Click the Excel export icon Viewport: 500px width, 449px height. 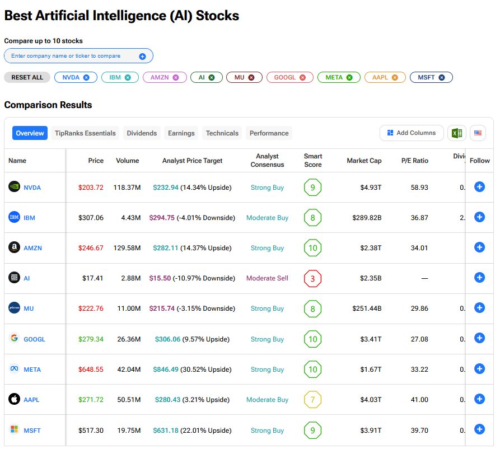click(x=456, y=133)
